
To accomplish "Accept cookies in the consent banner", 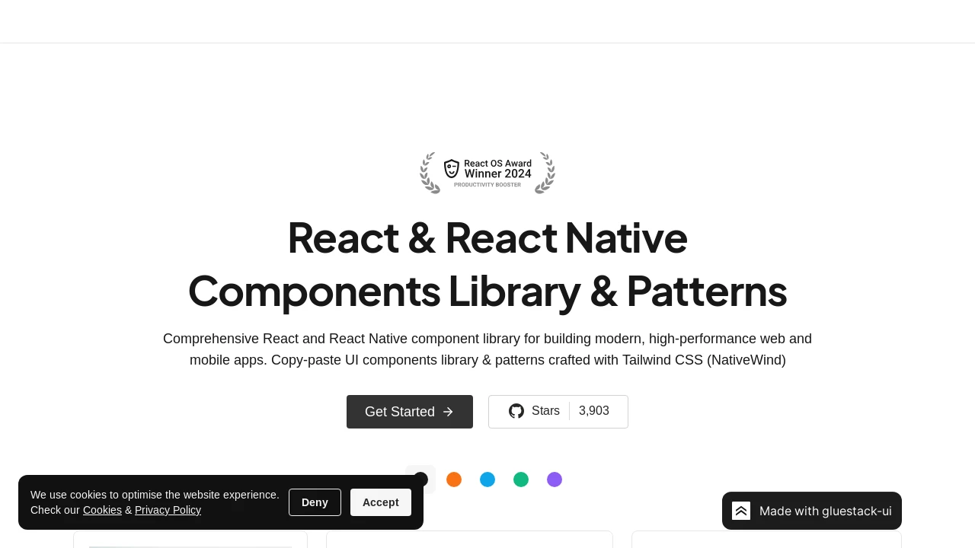I will point(381,502).
